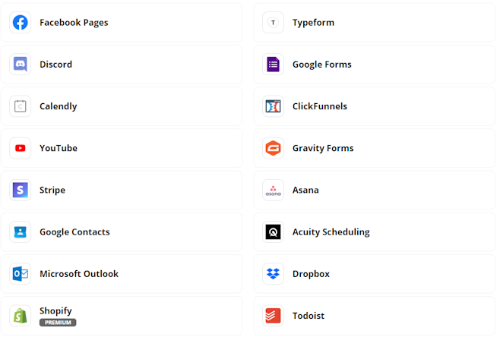Image resolution: width=500 pixels, height=337 pixels.
Task: Choose the Asana logo icon
Action: pyautogui.click(x=273, y=190)
